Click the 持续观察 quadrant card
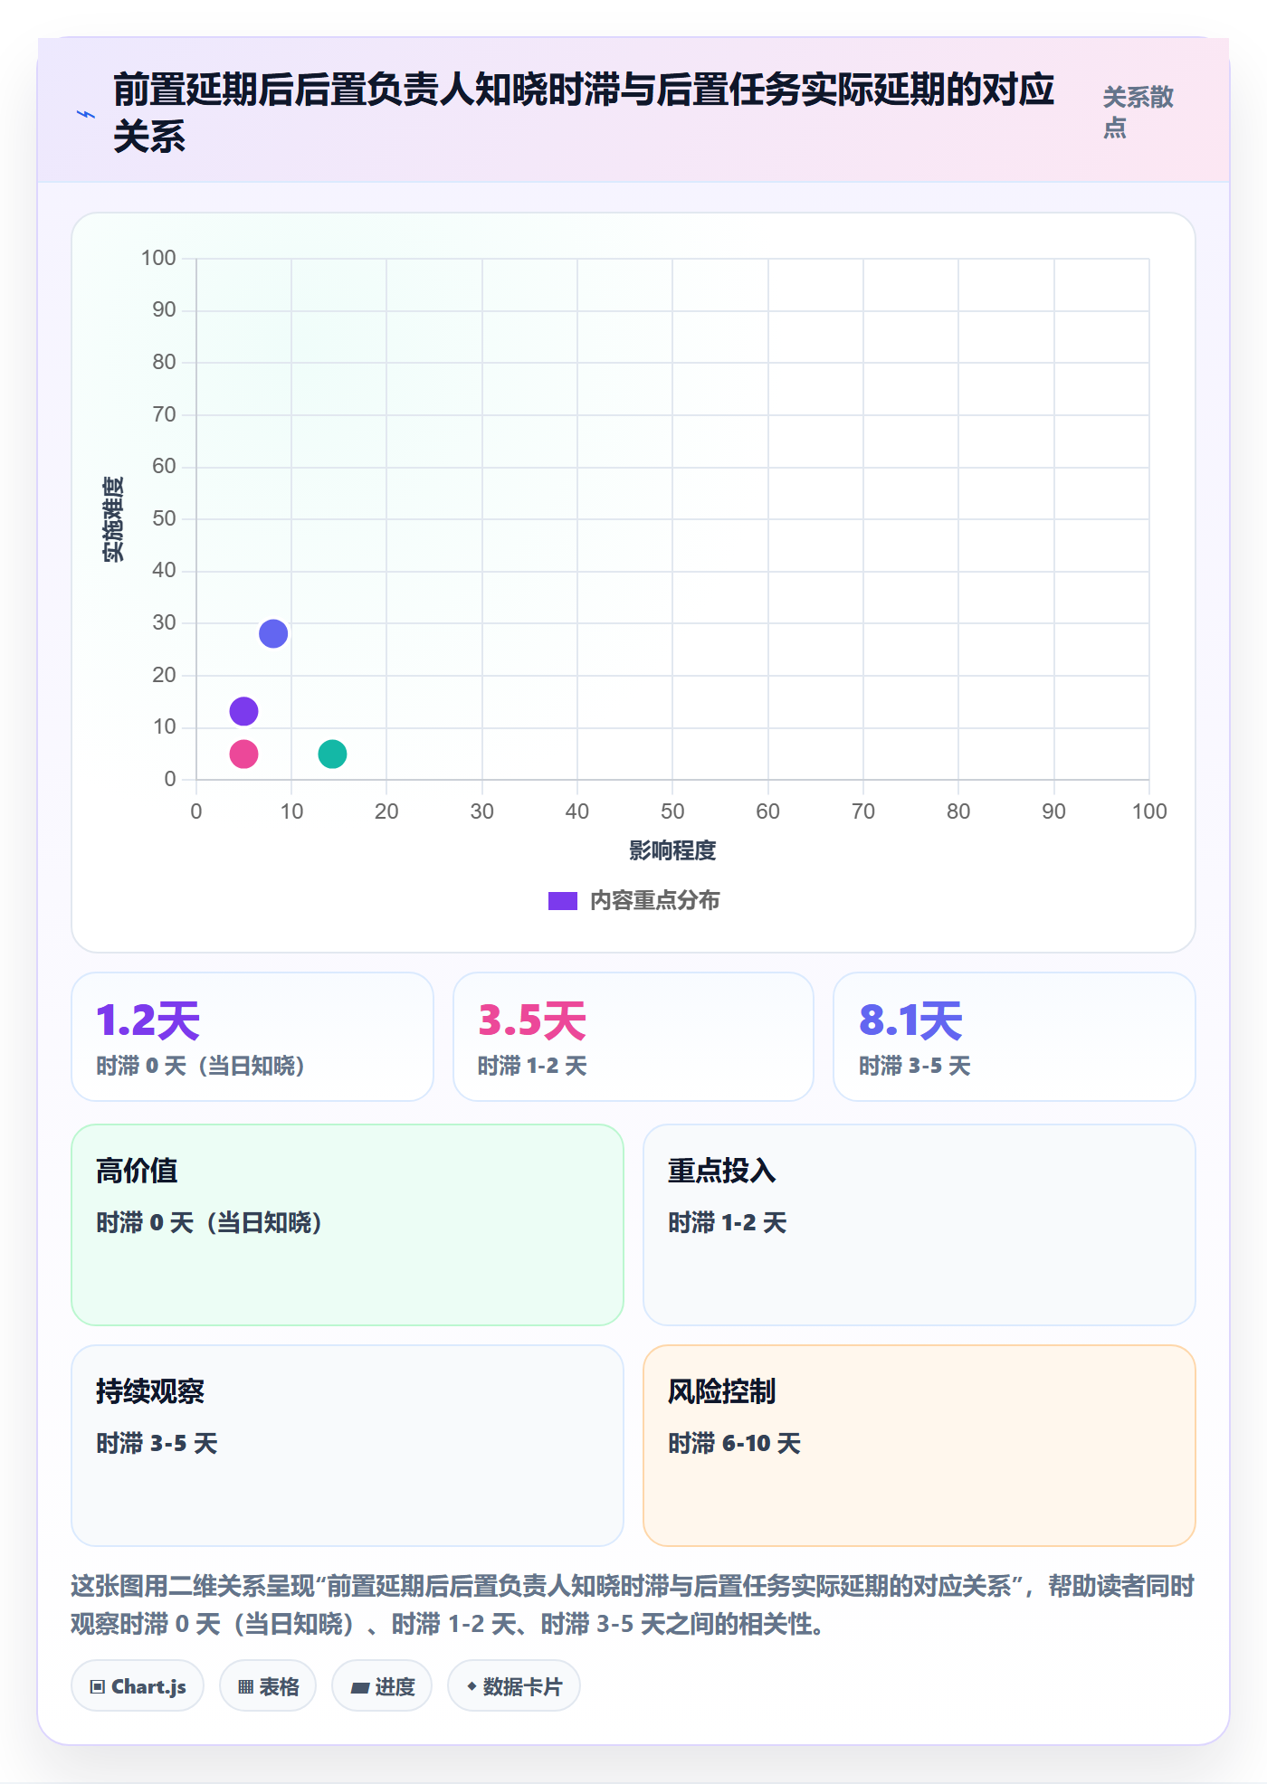1267x1784 pixels. point(348,1446)
